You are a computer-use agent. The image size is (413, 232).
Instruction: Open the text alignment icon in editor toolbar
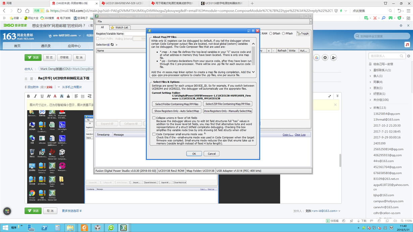click(x=76, y=96)
